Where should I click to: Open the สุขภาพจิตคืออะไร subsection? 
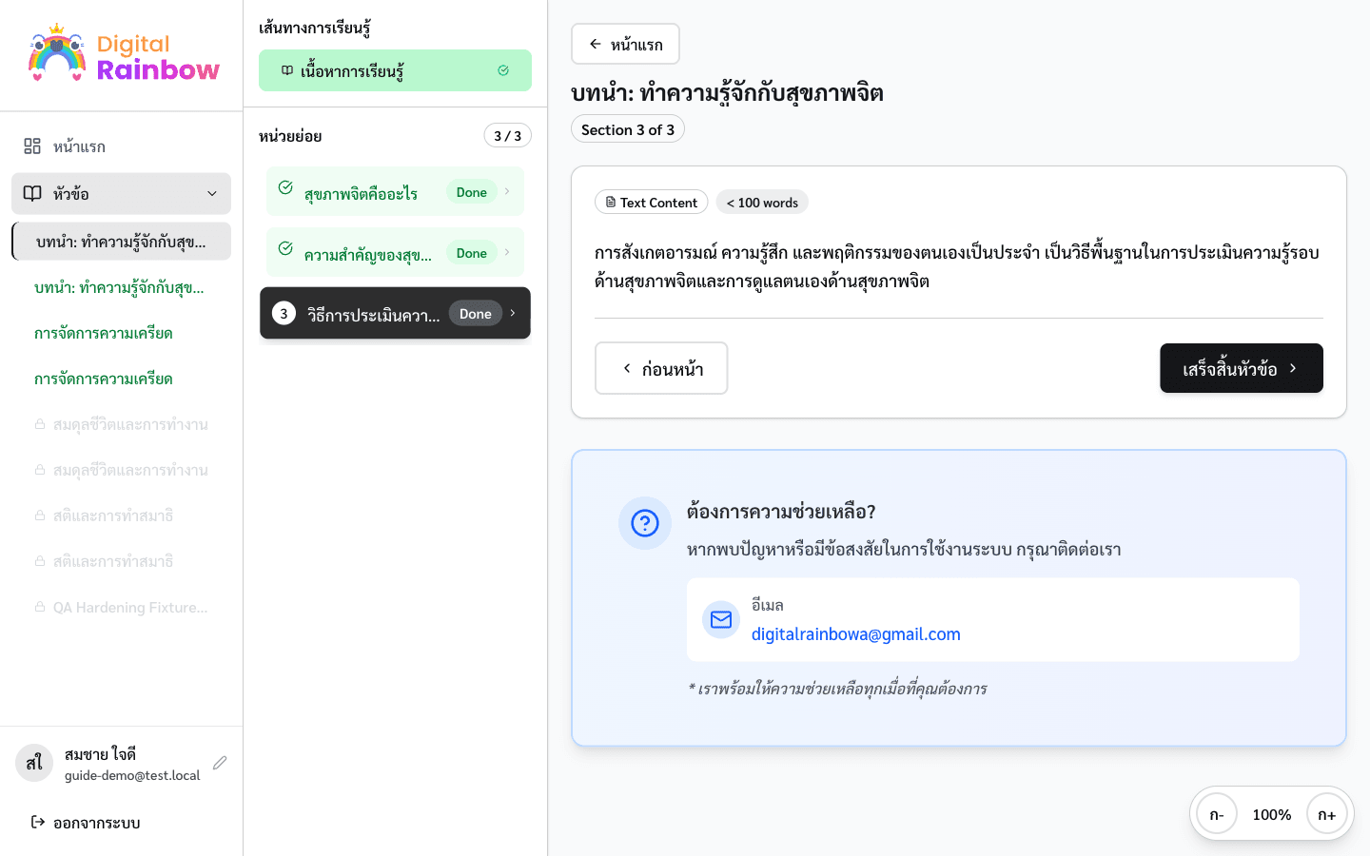click(x=395, y=191)
